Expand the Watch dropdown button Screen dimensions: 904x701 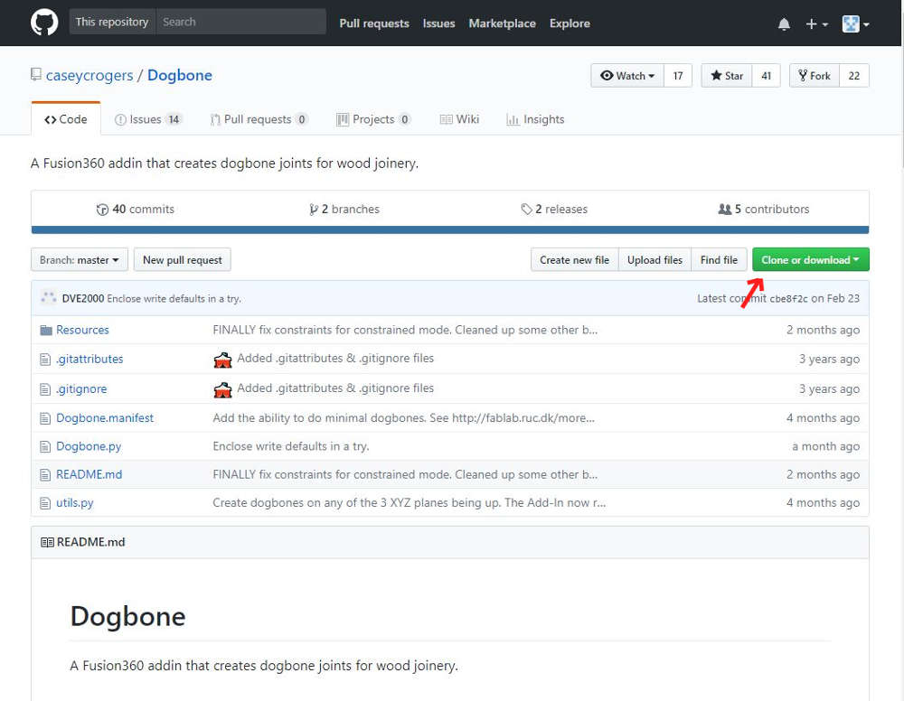click(627, 76)
